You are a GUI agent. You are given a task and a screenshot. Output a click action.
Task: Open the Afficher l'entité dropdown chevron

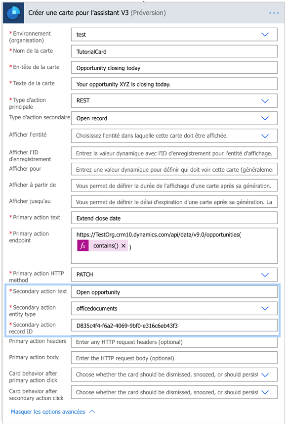point(265,136)
